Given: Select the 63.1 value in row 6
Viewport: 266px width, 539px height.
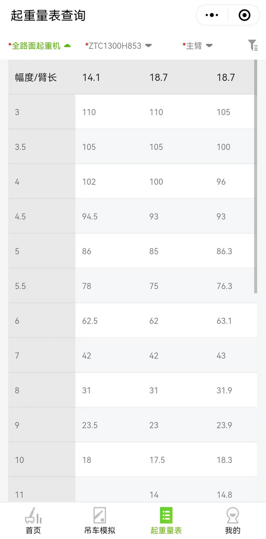Looking at the screenshot, I should pyautogui.click(x=224, y=321).
